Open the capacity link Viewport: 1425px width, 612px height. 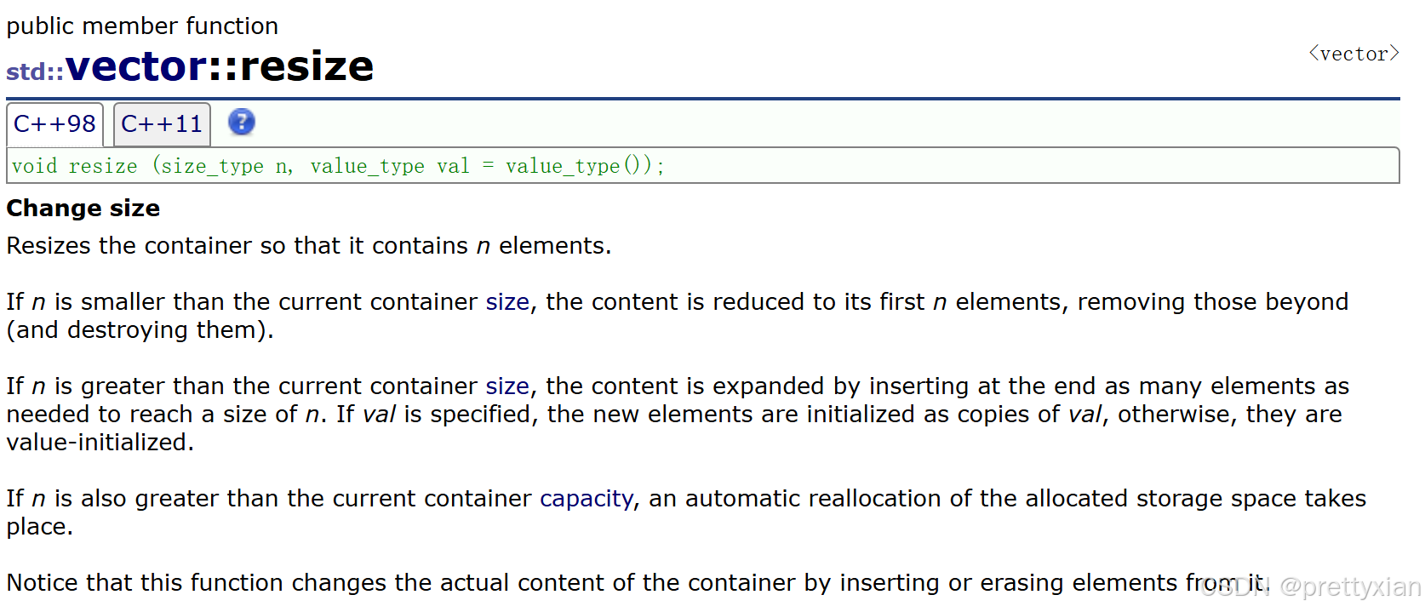point(587,499)
